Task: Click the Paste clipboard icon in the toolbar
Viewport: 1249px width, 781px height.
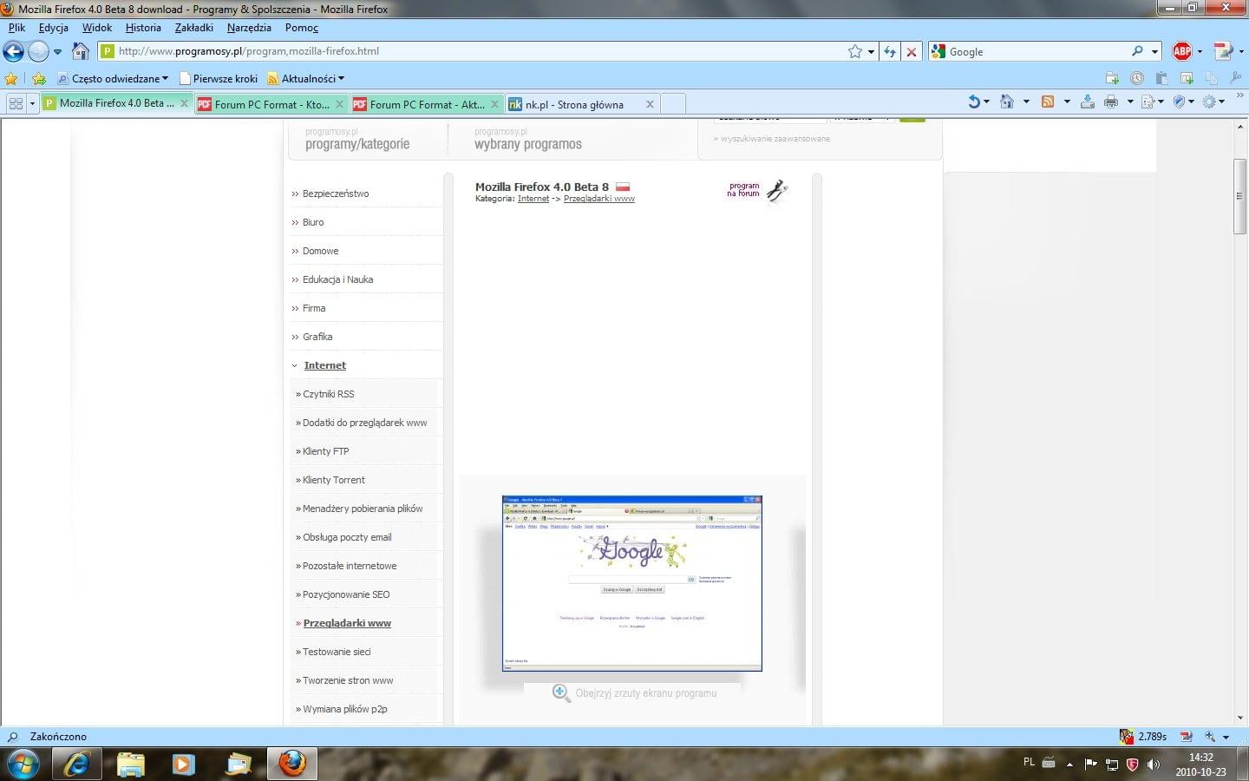Action: pos(1161,78)
